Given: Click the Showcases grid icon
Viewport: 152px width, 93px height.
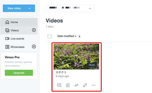Looking at the screenshot, I should [7, 47].
